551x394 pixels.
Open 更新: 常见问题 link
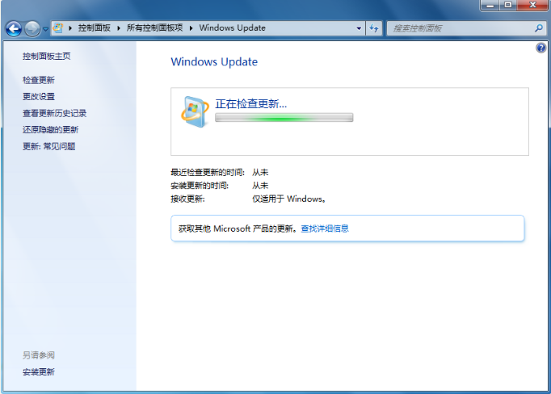(x=49, y=146)
